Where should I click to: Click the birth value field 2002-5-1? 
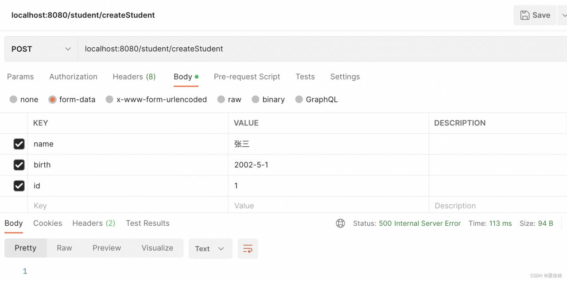pos(328,165)
